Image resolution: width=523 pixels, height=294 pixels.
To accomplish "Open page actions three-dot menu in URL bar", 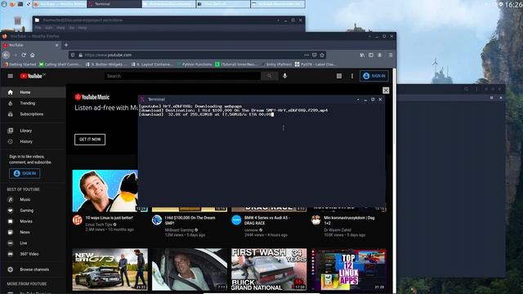I will click(x=306, y=55).
